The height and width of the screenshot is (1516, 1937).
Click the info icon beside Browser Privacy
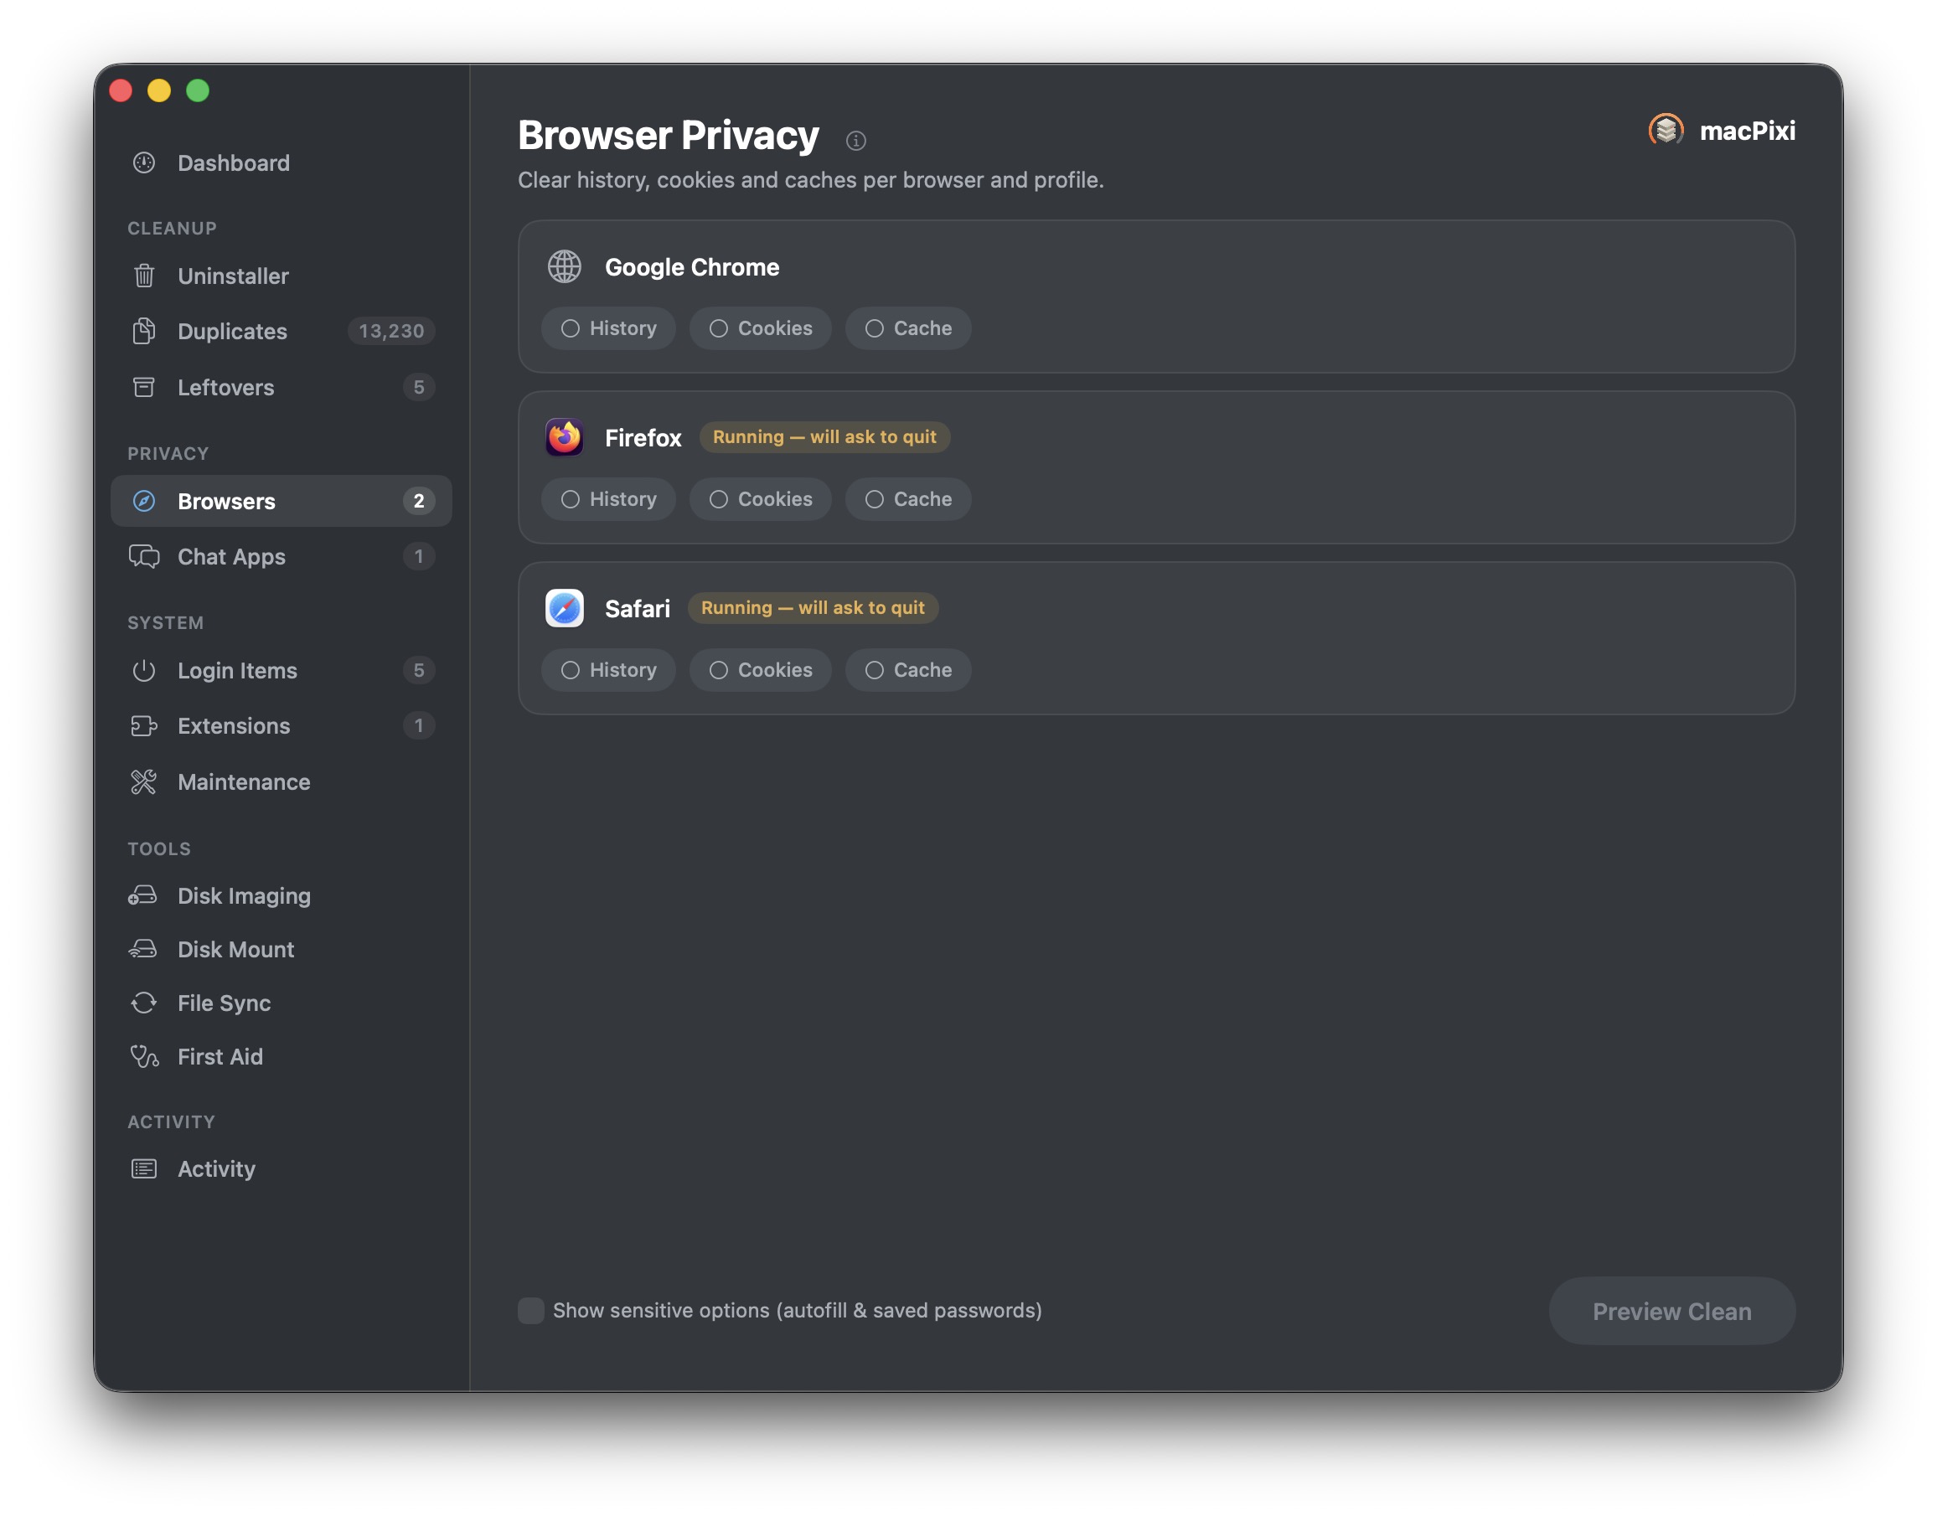click(855, 140)
